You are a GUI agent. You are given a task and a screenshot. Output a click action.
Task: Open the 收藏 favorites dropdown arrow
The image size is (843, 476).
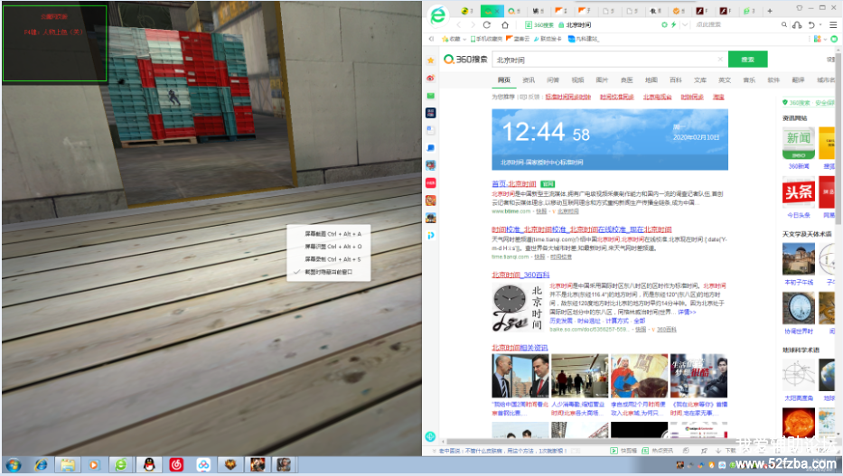click(464, 39)
